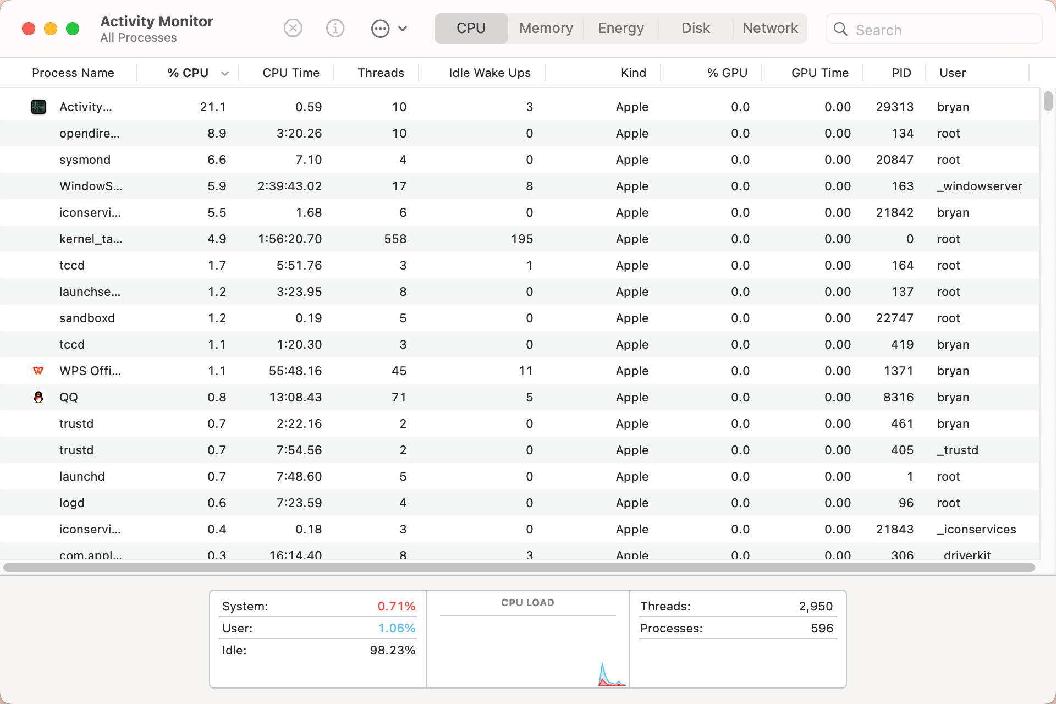Click the QQ penguin process icon

[x=38, y=397]
